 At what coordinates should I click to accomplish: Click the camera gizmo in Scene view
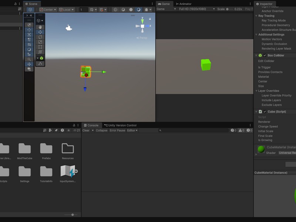(x=69, y=28)
